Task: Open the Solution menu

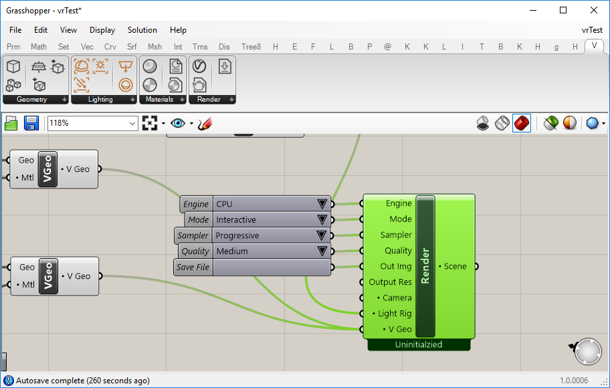Action: coord(142,30)
